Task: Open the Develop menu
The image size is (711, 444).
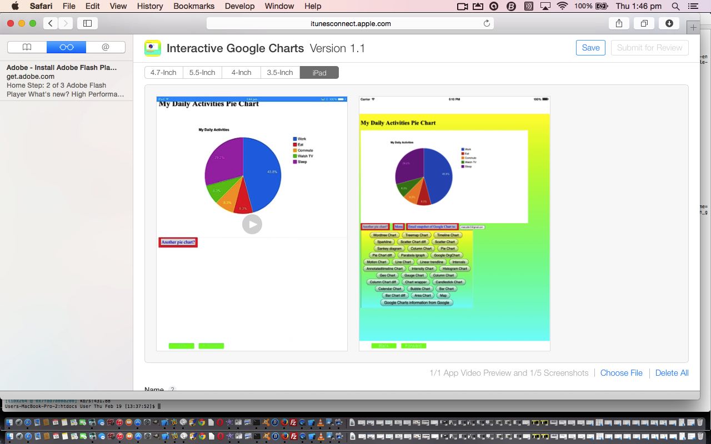Action: coord(238,6)
